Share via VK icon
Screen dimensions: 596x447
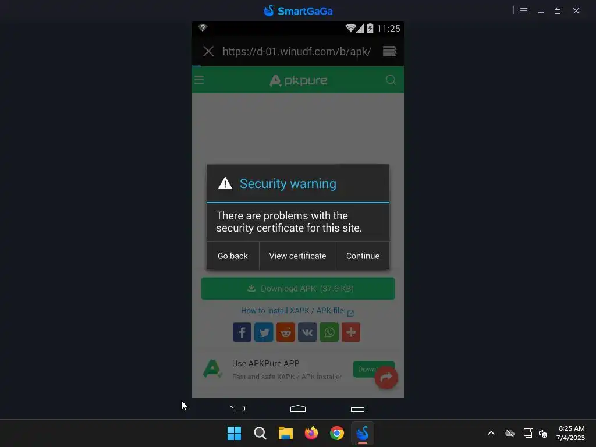307,332
